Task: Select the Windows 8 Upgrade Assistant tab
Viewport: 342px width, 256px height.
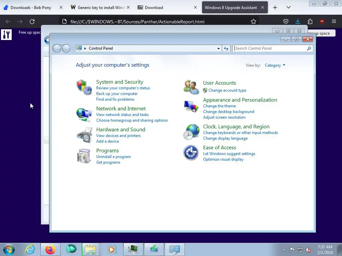Action: pyautogui.click(x=230, y=8)
